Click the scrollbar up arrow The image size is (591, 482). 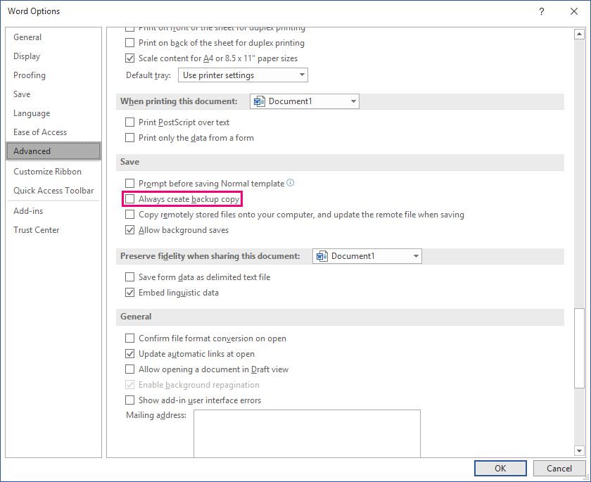579,34
